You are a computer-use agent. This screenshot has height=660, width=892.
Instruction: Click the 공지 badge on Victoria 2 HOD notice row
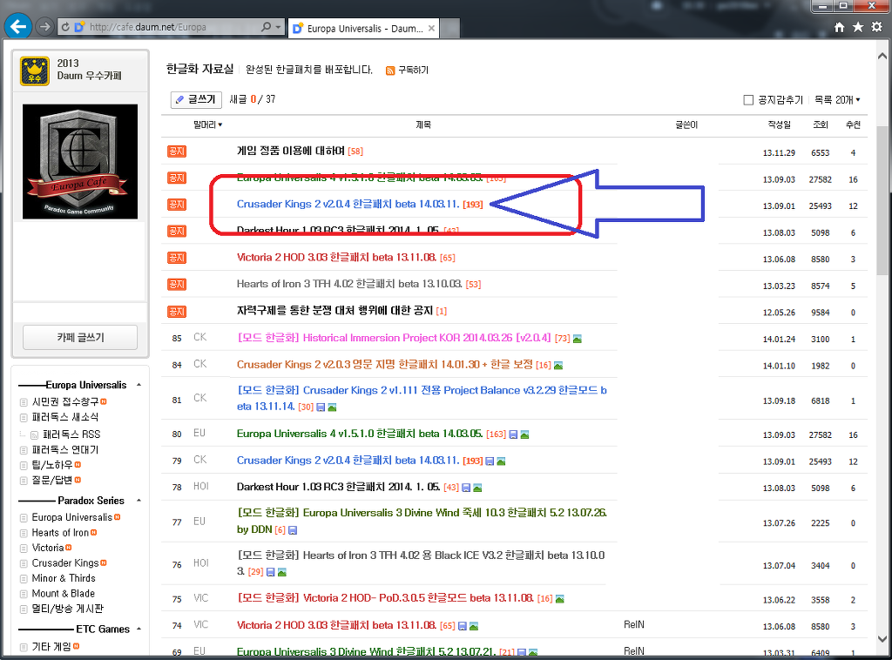click(177, 258)
